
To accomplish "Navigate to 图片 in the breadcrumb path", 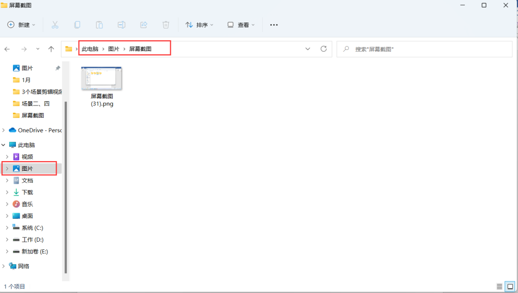I will pos(114,48).
